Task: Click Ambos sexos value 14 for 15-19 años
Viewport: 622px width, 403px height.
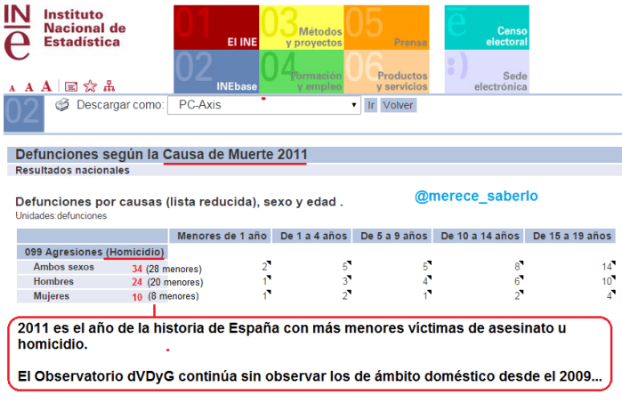Action: (x=609, y=267)
